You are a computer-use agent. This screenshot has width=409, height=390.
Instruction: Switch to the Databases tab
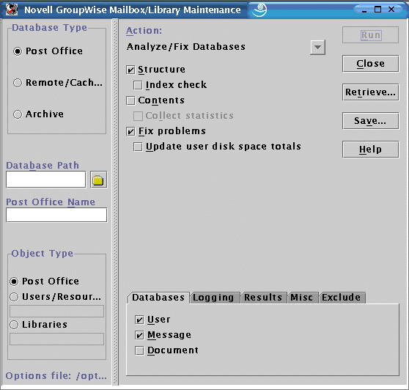click(x=158, y=298)
